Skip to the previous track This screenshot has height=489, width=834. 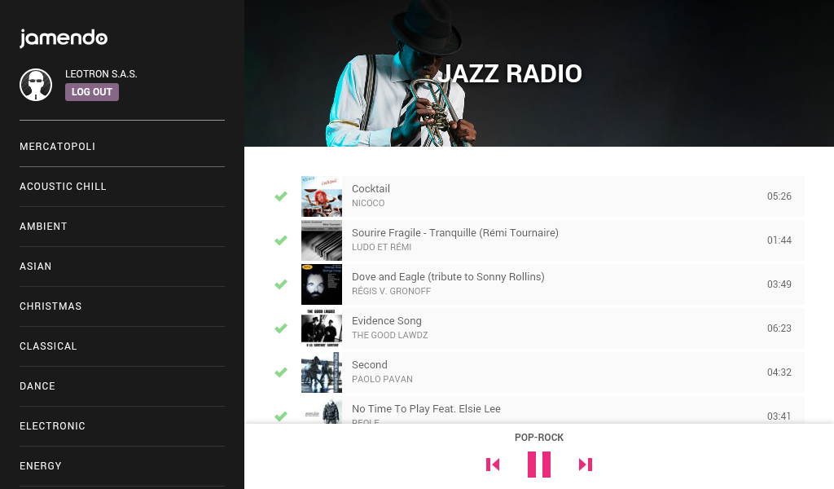493,465
